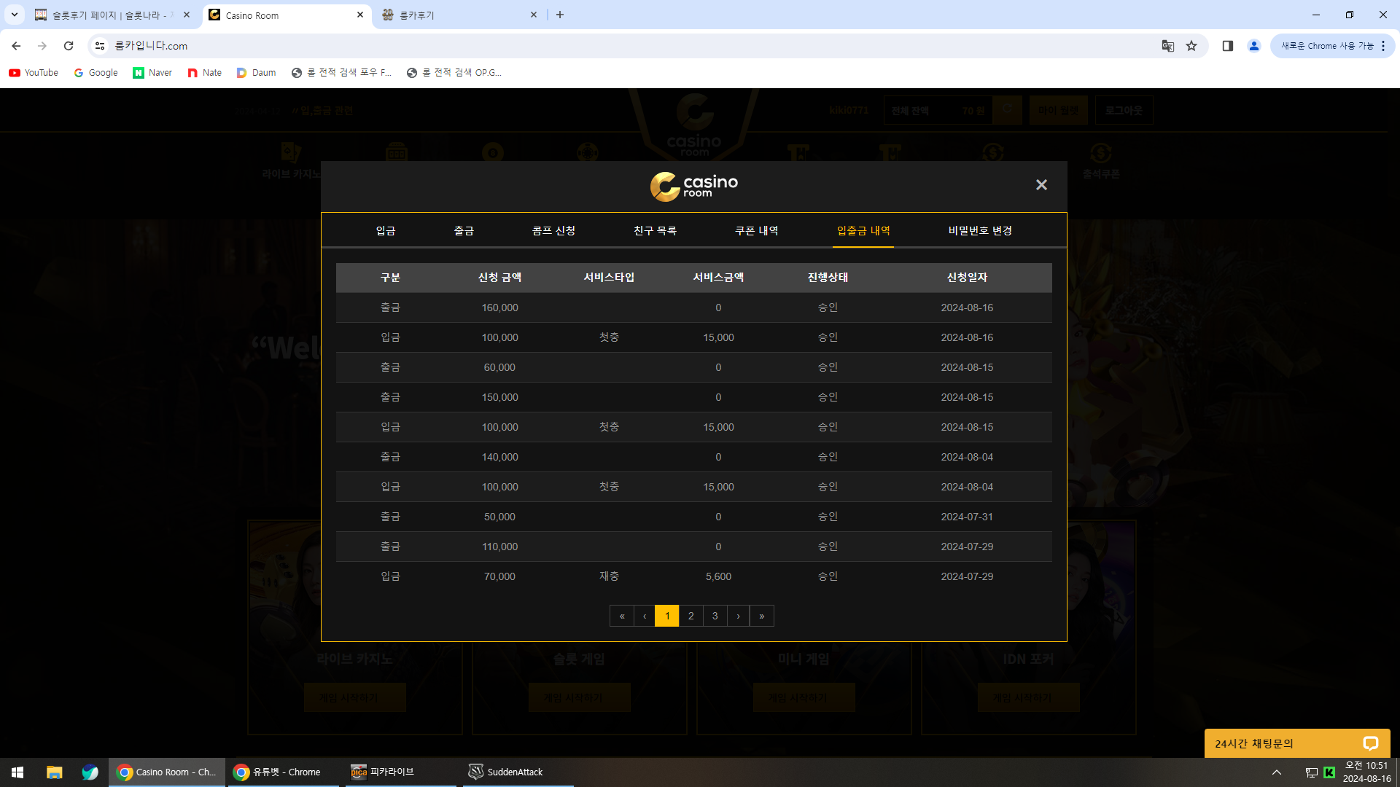The width and height of the screenshot is (1400, 787).
Task: Go to the first page of results
Action: click(x=622, y=616)
